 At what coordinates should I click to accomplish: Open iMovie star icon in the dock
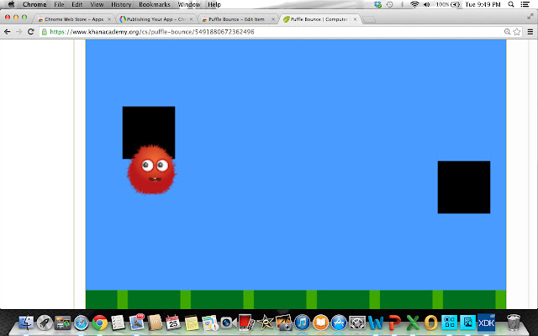(265, 323)
